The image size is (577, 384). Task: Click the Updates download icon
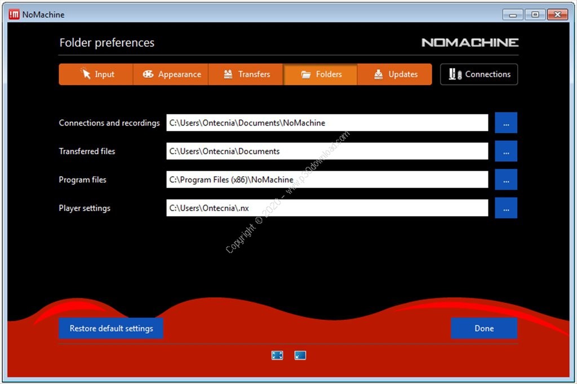pos(379,74)
